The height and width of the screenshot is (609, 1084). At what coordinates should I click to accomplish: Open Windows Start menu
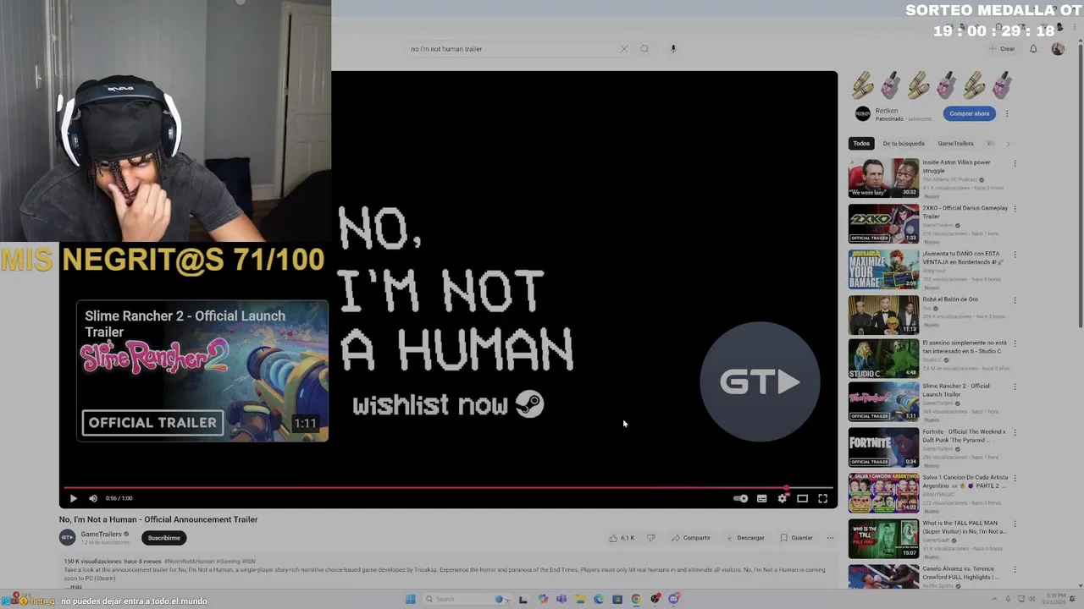411,599
